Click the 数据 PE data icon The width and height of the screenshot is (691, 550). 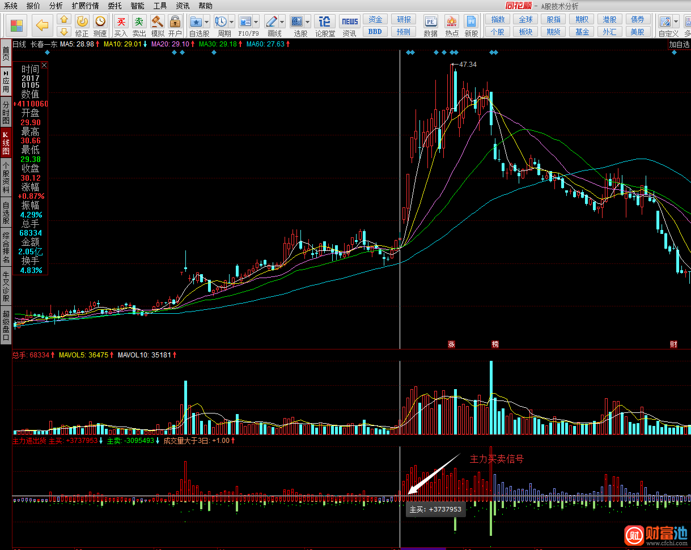pos(430,22)
